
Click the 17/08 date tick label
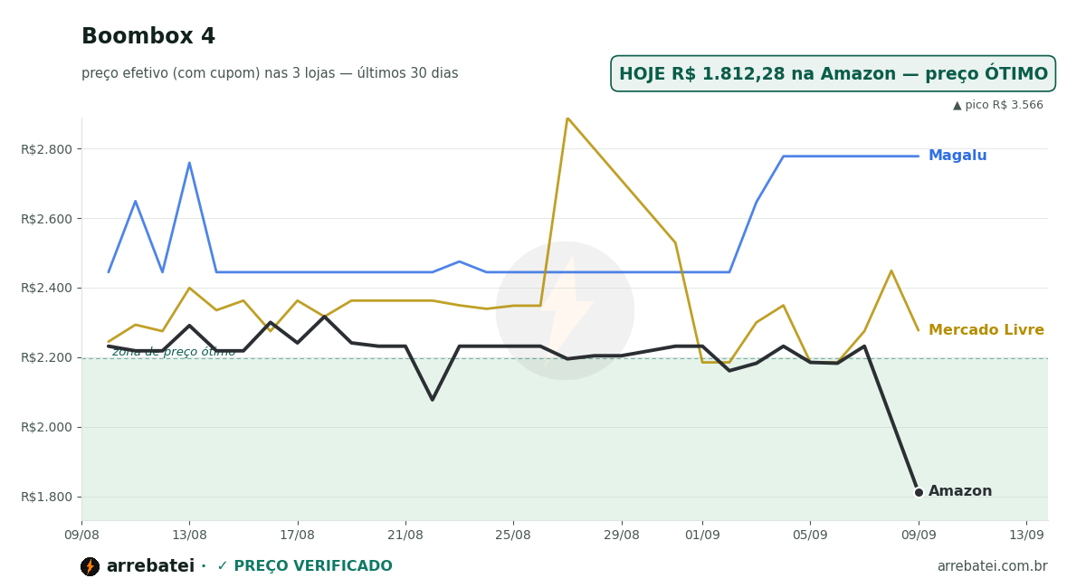click(x=297, y=535)
